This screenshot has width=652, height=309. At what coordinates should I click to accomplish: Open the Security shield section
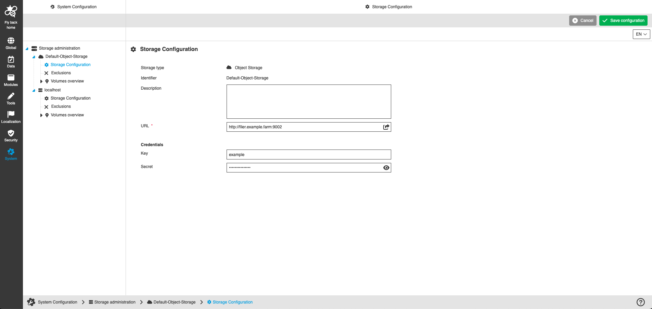pyautogui.click(x=11, y=134)
